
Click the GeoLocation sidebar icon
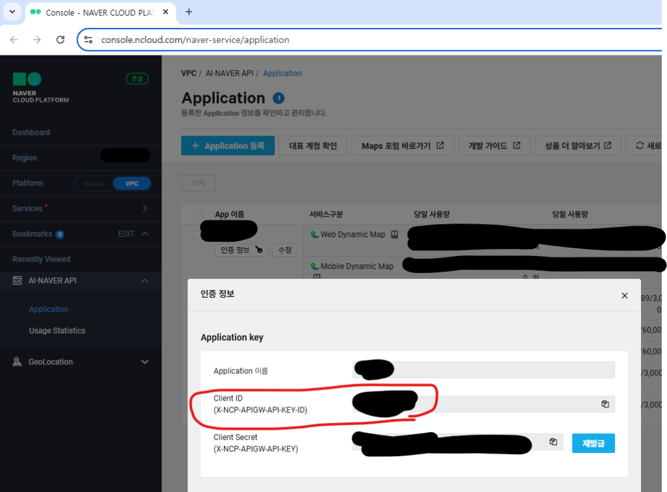18,362
